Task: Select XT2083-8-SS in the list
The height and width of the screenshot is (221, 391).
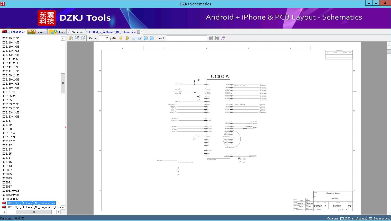Action: coord(11,199)
